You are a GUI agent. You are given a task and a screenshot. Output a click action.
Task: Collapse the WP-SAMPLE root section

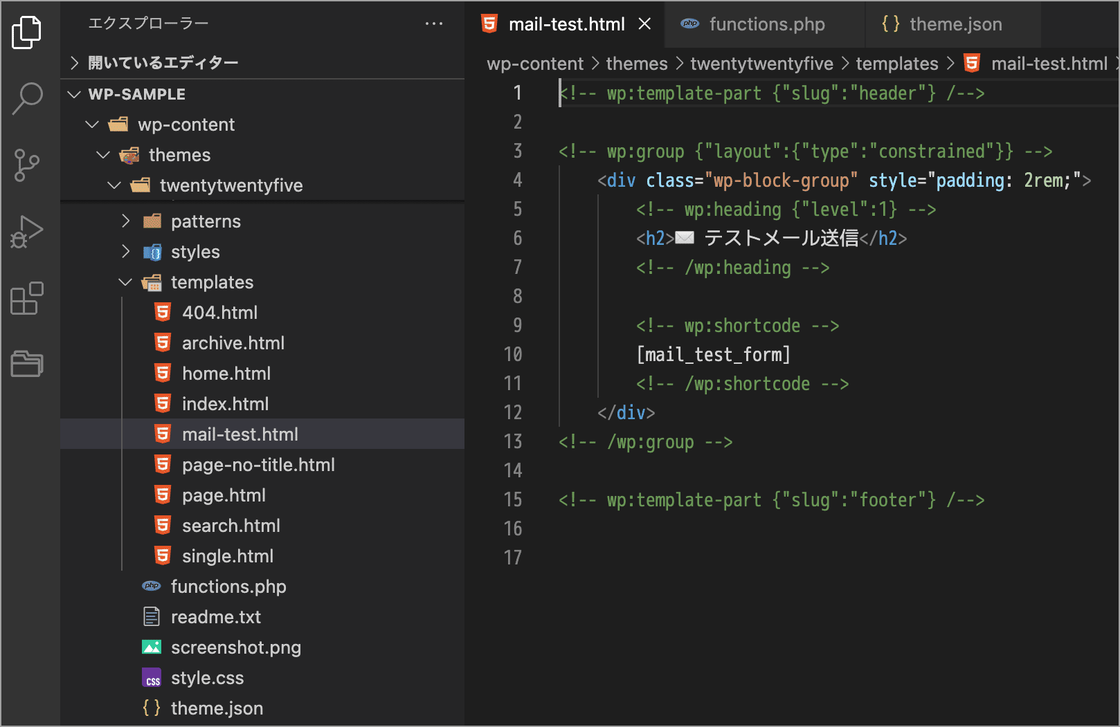pyautogui.click(x=74, y=94)
